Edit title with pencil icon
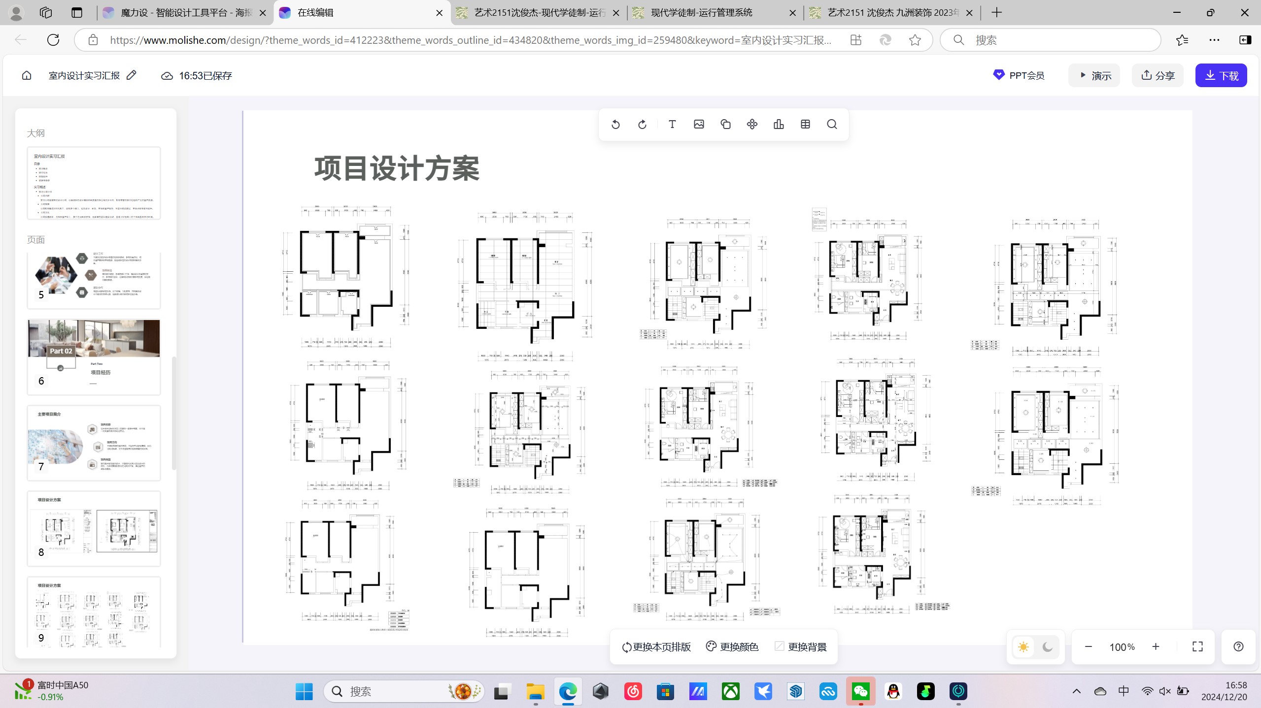Image resolution: width=1261 pixels, height=708 pixels. coord(131,75)
